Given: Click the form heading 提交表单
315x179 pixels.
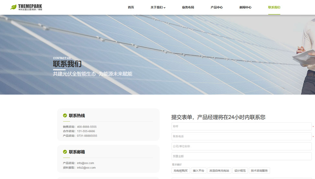Looking at the screenshot, I should click(x=182, y=117).
